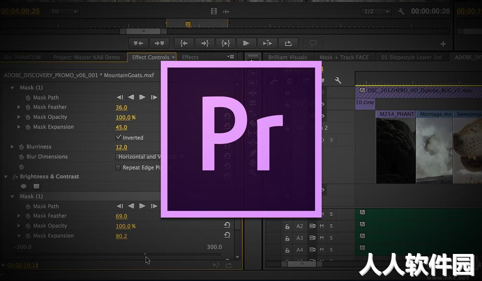Toggle animation stopwatch for Blurriness

21,147
